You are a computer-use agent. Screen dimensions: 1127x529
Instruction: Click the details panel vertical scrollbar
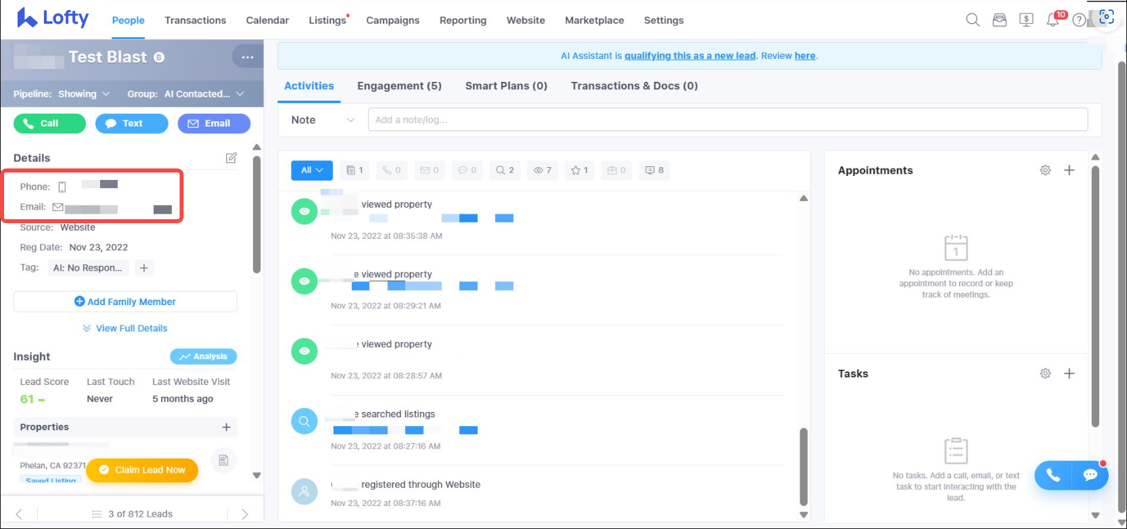pos(257,214)
